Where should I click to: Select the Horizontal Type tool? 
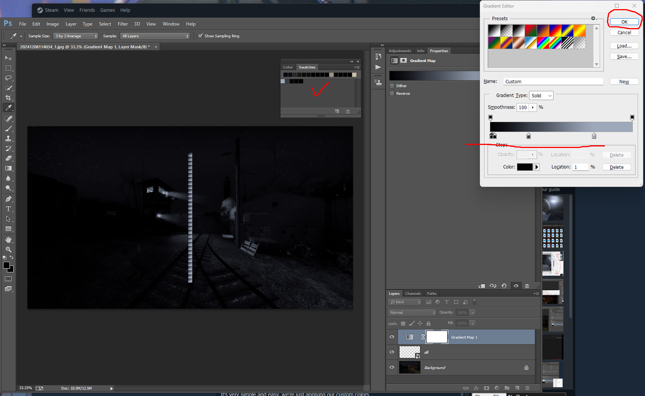(8, 209)
